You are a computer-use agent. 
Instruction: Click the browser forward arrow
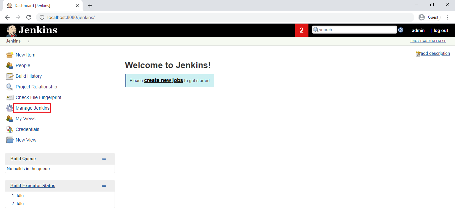click(x=18, y=17)
